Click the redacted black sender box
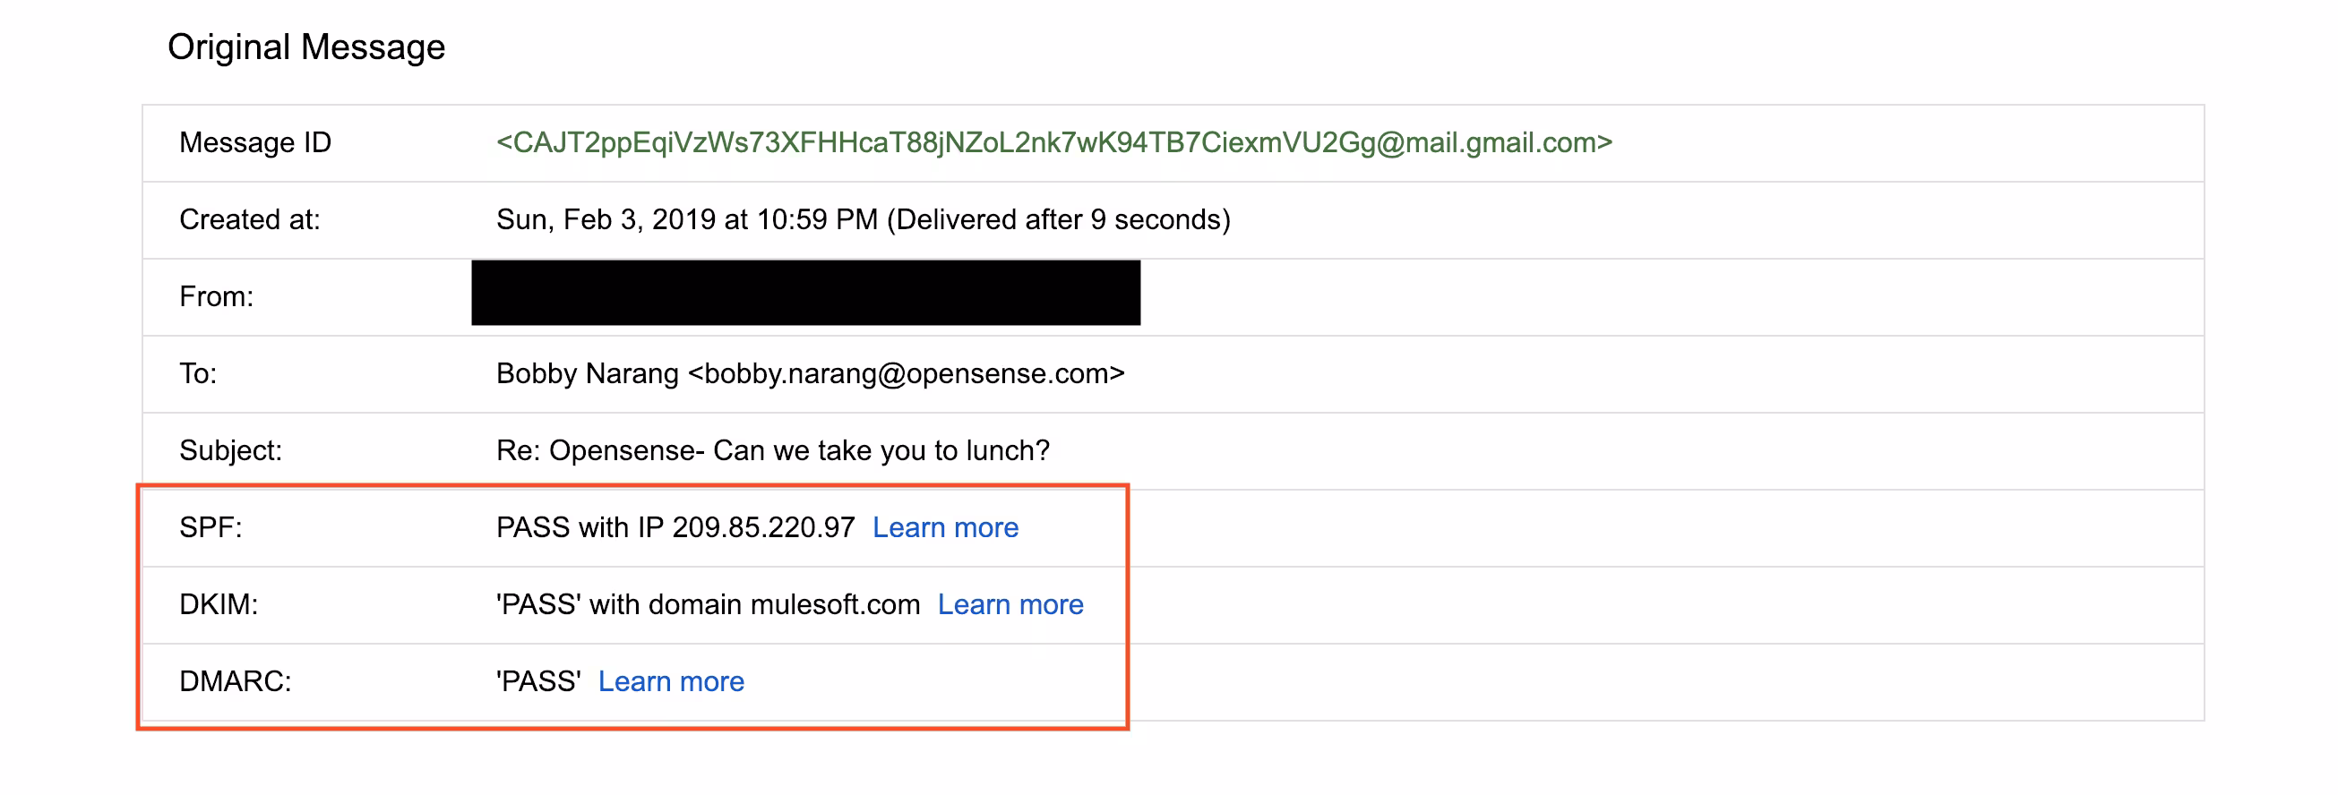 pyautogui.click(x=805, y=292)
